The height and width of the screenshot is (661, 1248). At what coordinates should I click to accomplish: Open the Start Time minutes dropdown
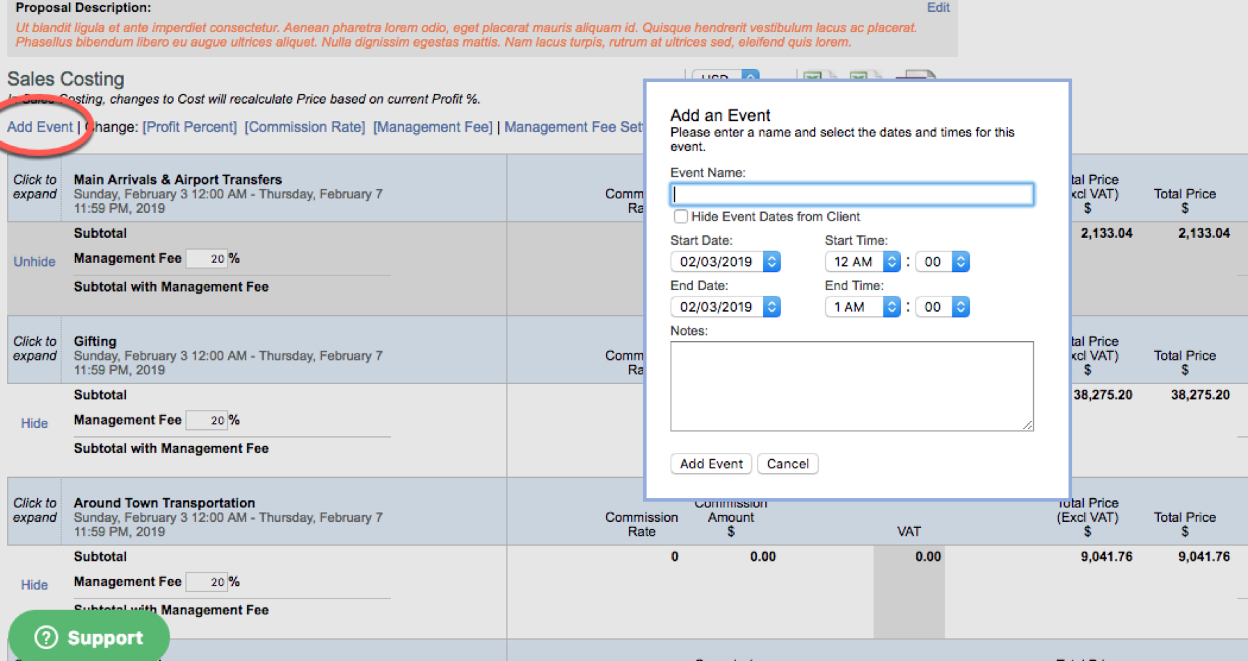[943, 262]
